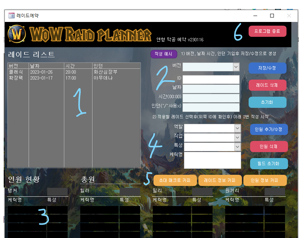Click the 인원 정보 카피 button
The width and height of the screenshot is (301, 238).
click(265, 180)
